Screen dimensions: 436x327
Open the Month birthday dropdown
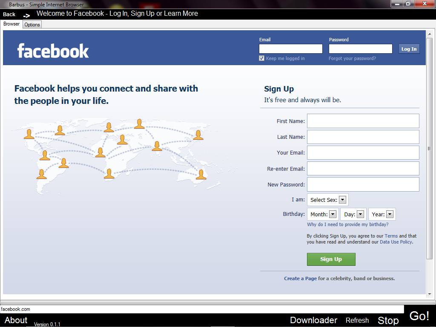[333, 214]
